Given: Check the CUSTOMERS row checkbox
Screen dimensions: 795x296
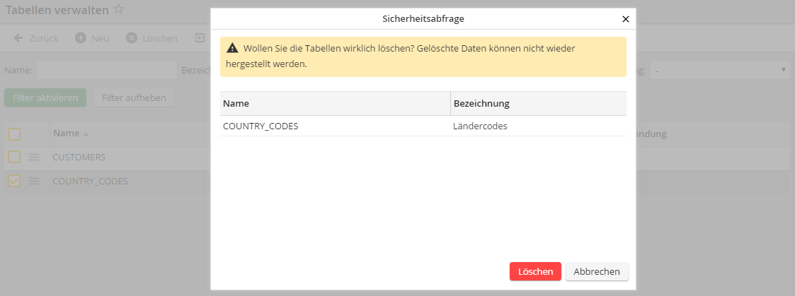Looking at the screenshot, I should tap(15, 157).
